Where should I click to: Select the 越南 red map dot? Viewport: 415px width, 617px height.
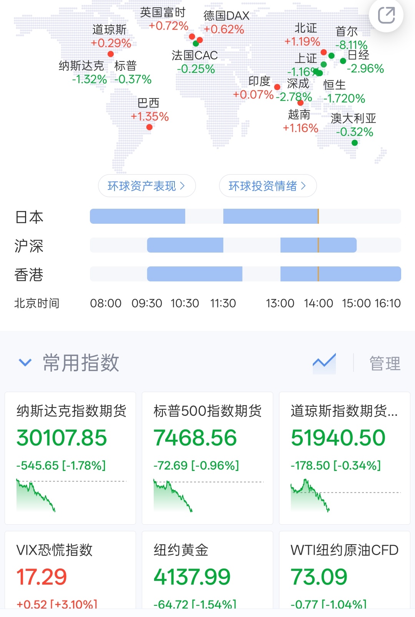(300, 103)
